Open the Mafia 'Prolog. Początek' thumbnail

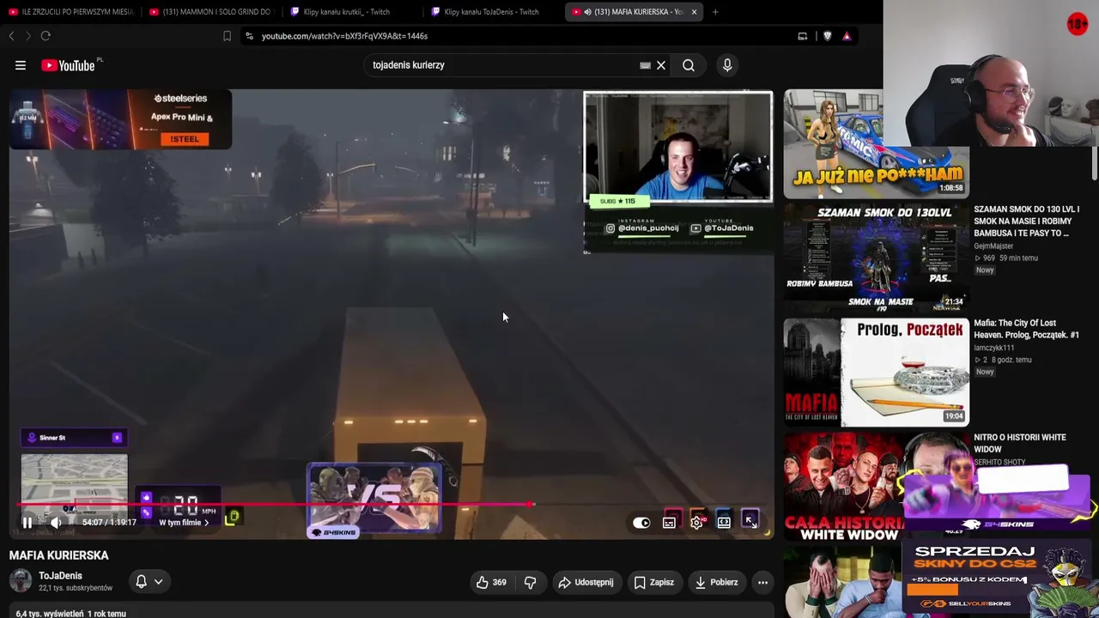click(x=876, y=373)
